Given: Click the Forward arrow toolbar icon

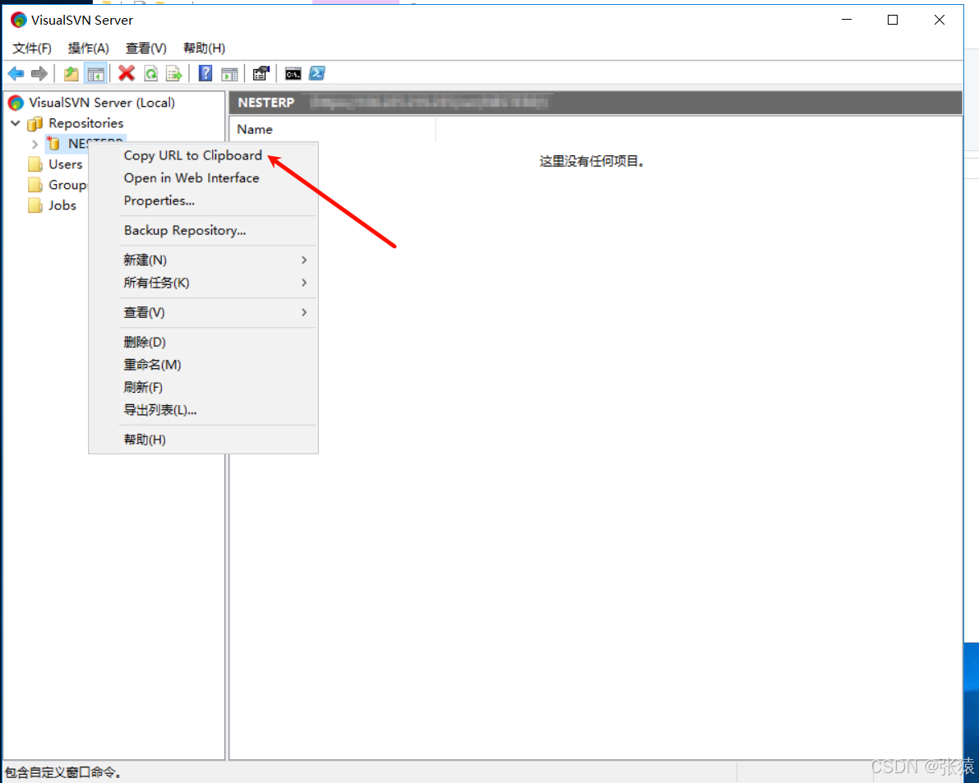Looking at the screenshot, I should (x=39, y=74).
